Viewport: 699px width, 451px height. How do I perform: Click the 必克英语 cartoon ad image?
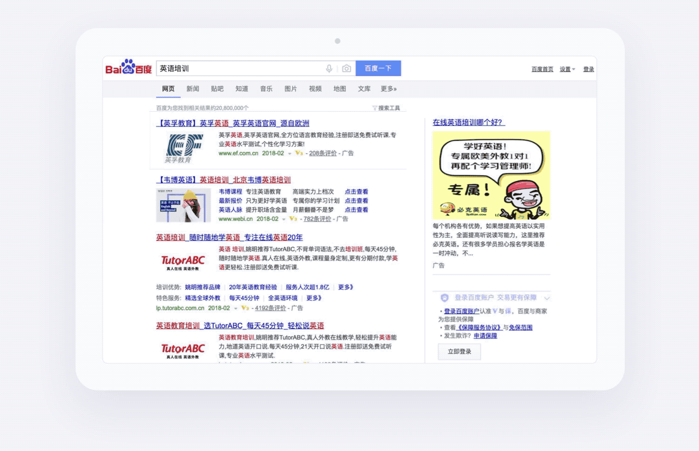[x=491, y=175]
